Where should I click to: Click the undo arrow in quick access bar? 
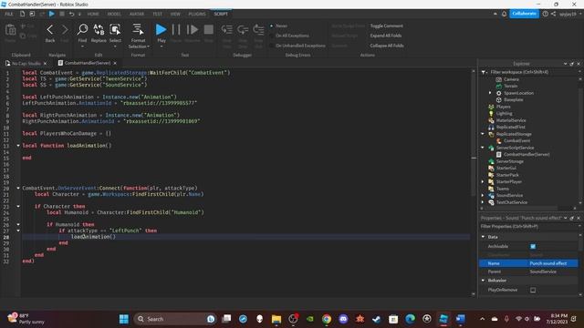71,14
